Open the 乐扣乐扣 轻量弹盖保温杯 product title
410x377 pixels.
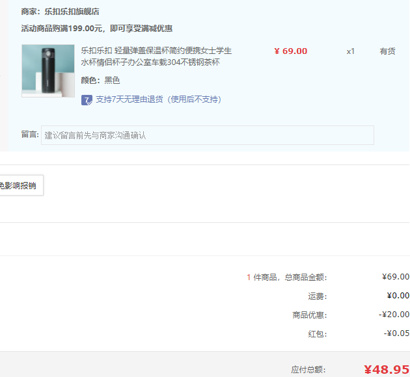point(156,57)
